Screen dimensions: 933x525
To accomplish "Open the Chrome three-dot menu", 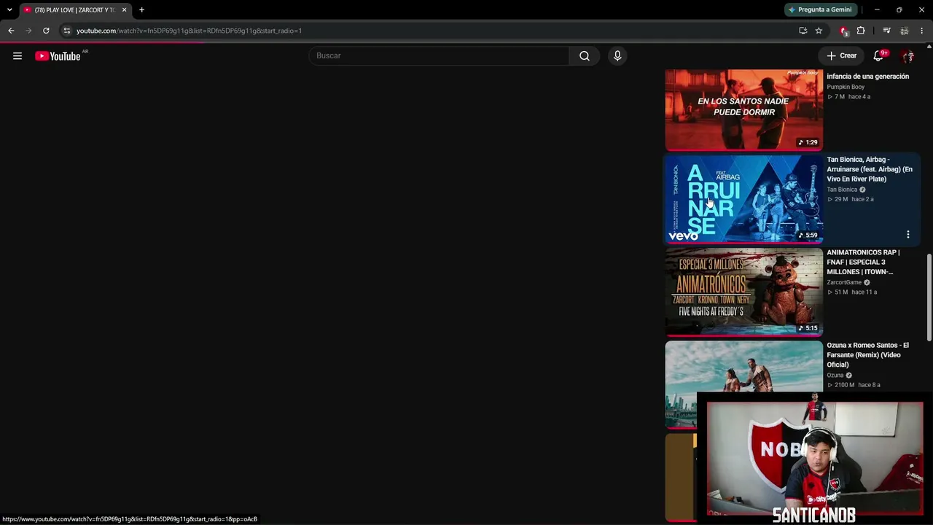I will pyautogui.click(x=922, y=31).
